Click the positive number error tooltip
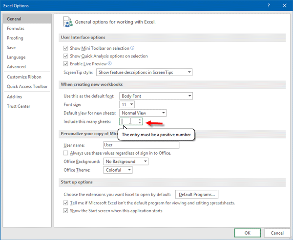Image resolution: width=293 pixels, height=240 pixels. [x=156, y=135]
